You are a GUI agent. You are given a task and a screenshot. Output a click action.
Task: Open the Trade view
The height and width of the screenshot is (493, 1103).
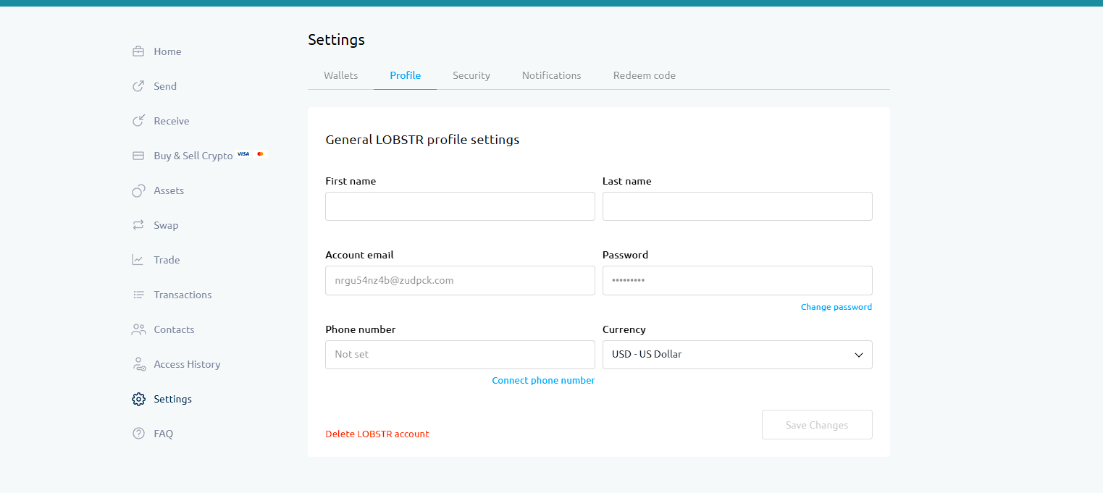click(x=138, y=259)
